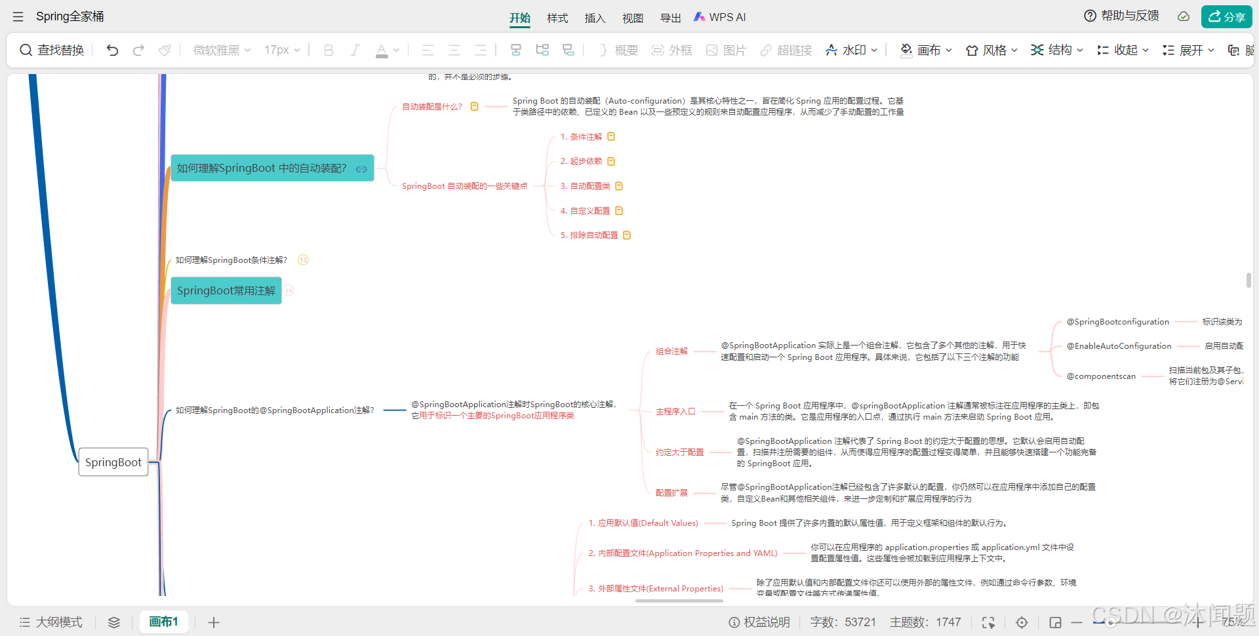Select node 如何理解SpringBoot 中的自动装配?

pos(272,168)
